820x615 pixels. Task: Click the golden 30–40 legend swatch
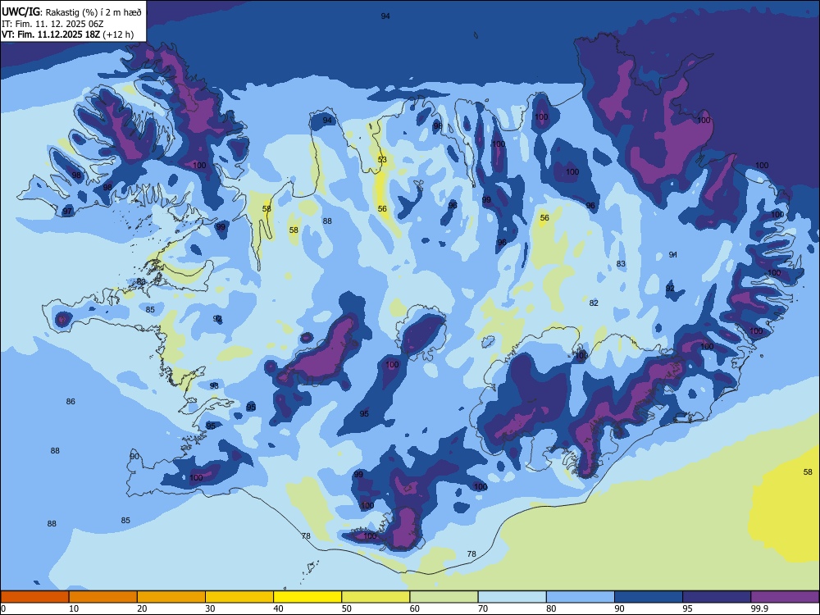tap(239, 597)
